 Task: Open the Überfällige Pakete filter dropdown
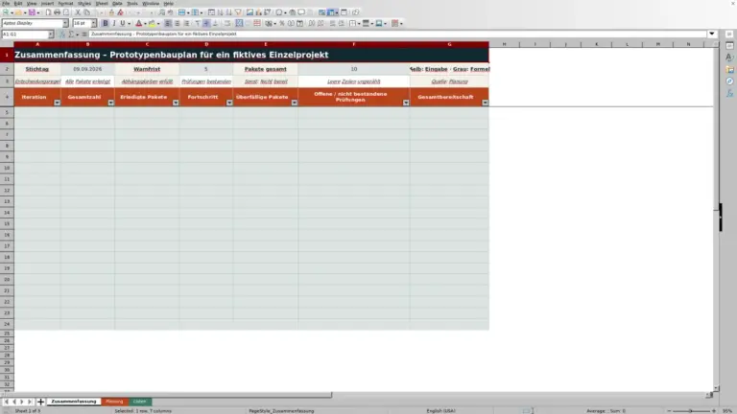coord(295,103)
